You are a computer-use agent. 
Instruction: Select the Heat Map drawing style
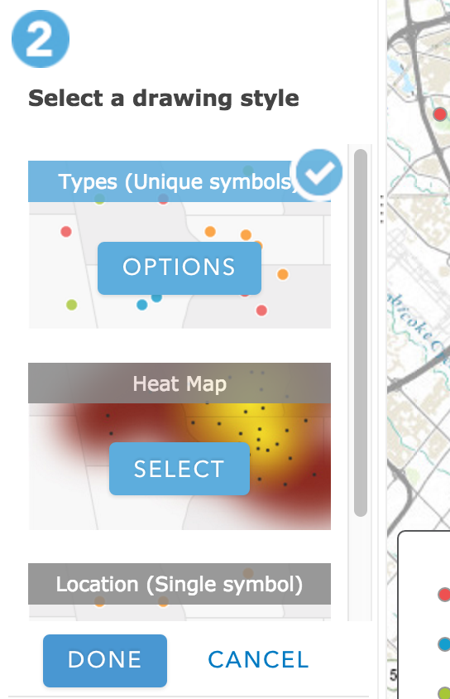180,469
